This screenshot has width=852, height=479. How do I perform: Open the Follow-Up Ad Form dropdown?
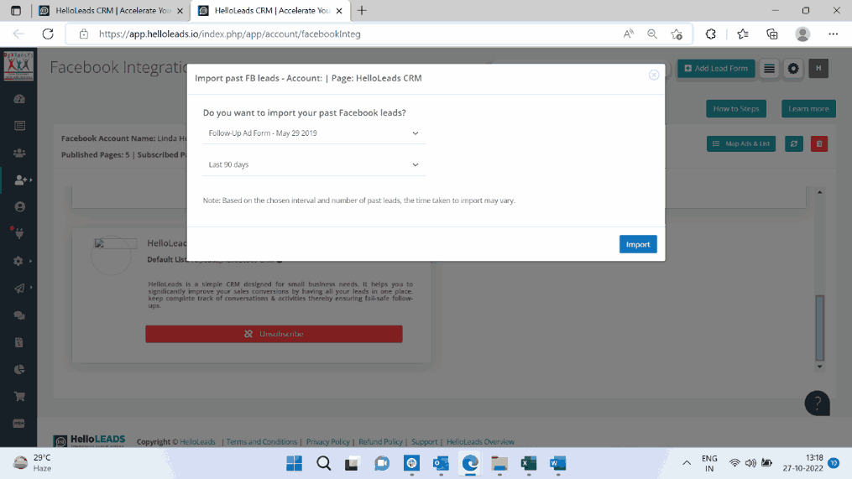pos(314,133)
